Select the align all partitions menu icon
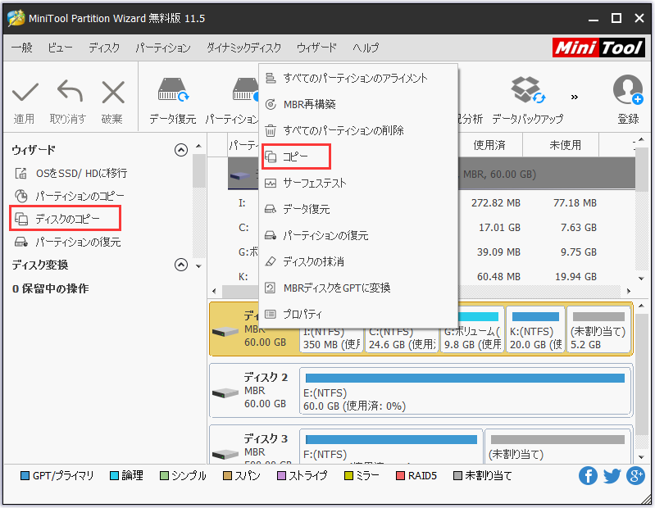Viewport: 655px width, 508px height. (271, 78)
